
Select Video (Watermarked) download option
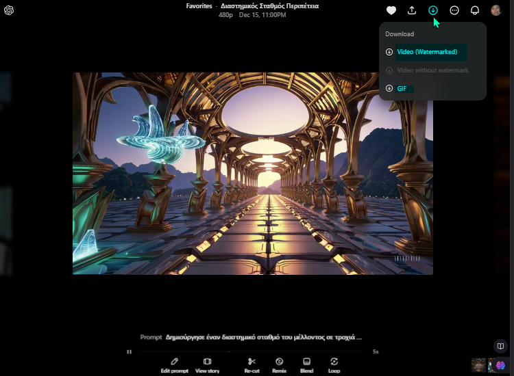tap(426, 52)
